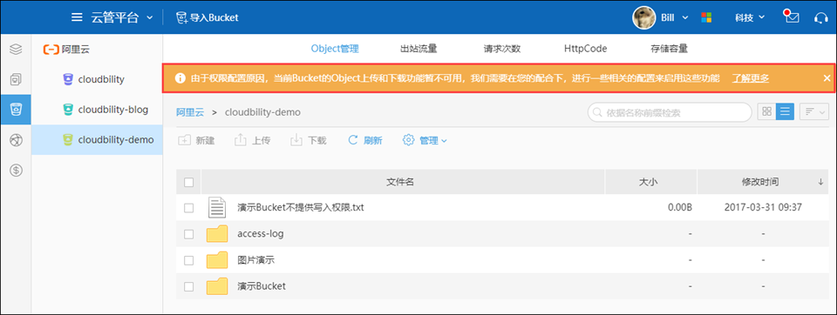837x315 pixels.
Task: Click cloudbility-demo in the breadcrumb
Action: point(262,112)
